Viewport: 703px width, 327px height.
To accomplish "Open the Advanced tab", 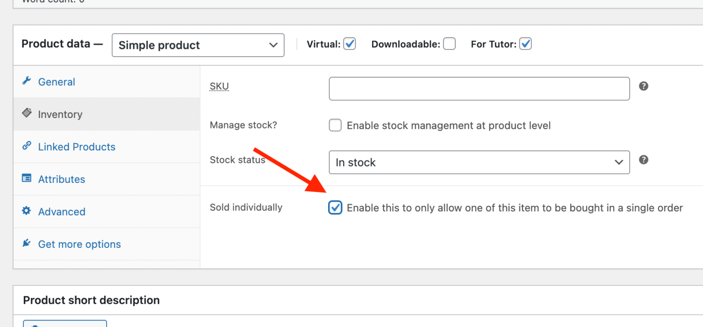I will pyautogui.click(x=61, y=211).
